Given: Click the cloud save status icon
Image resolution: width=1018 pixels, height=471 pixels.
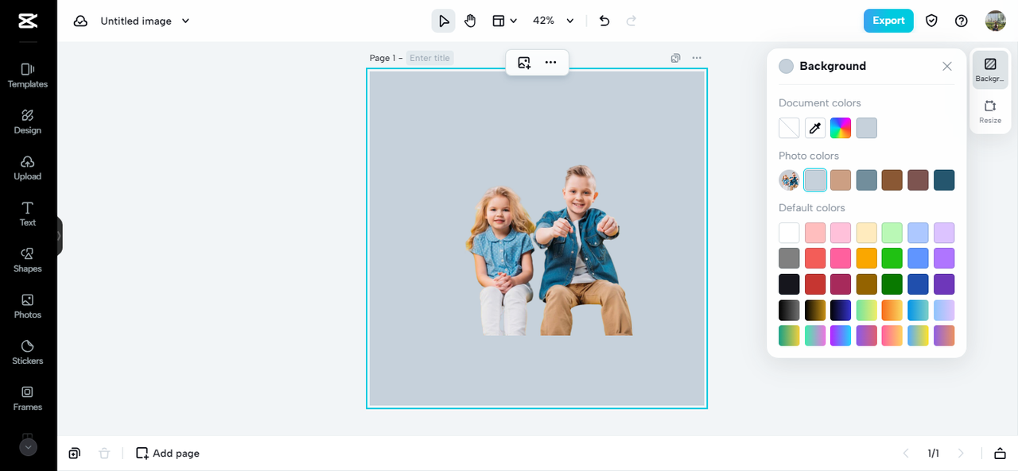Looking at the screenshot, I should coord(80,21).
